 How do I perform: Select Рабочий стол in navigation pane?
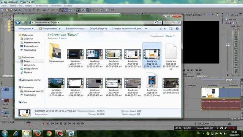[x=31, y=46]
